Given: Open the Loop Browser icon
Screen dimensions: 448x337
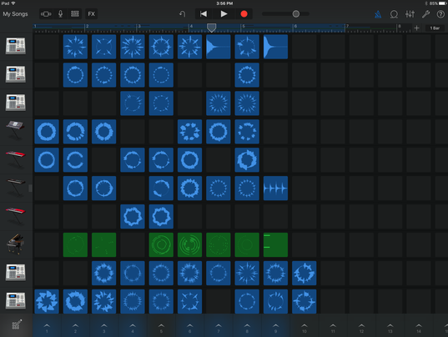Looking at the screenshot, I should coord(394,14).
